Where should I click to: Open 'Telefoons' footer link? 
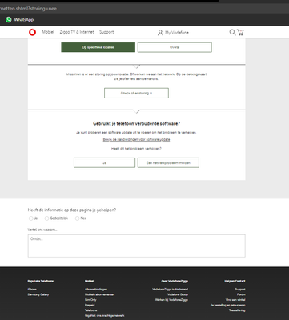[x=91, y=310]
